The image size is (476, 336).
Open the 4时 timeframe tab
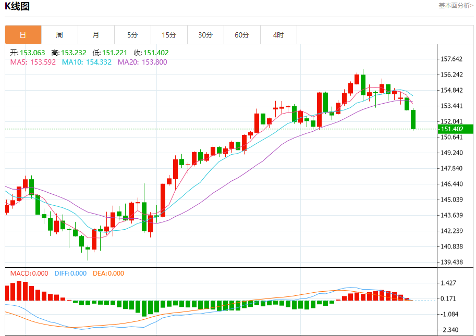tap(278, 35)
